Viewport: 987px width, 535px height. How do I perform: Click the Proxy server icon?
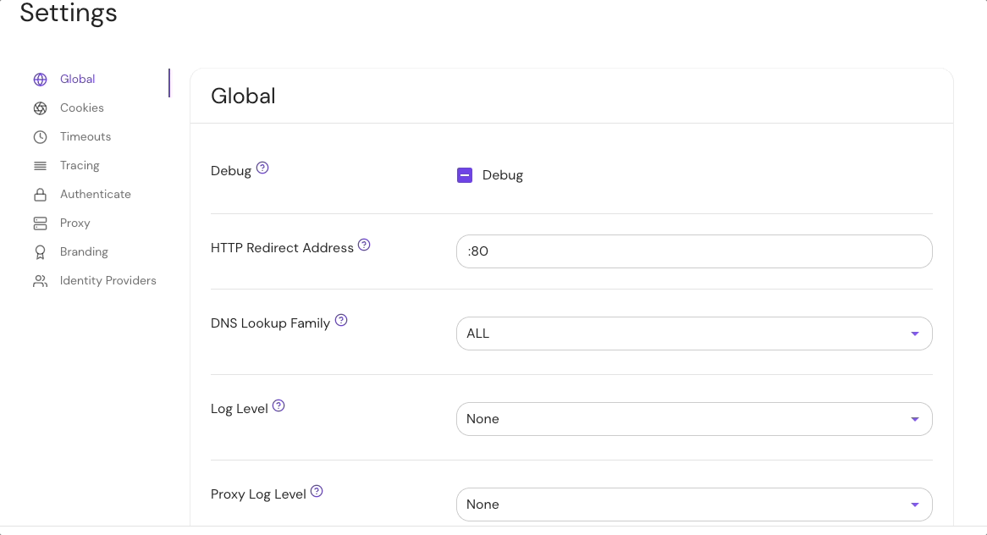[x=40, y=223]
